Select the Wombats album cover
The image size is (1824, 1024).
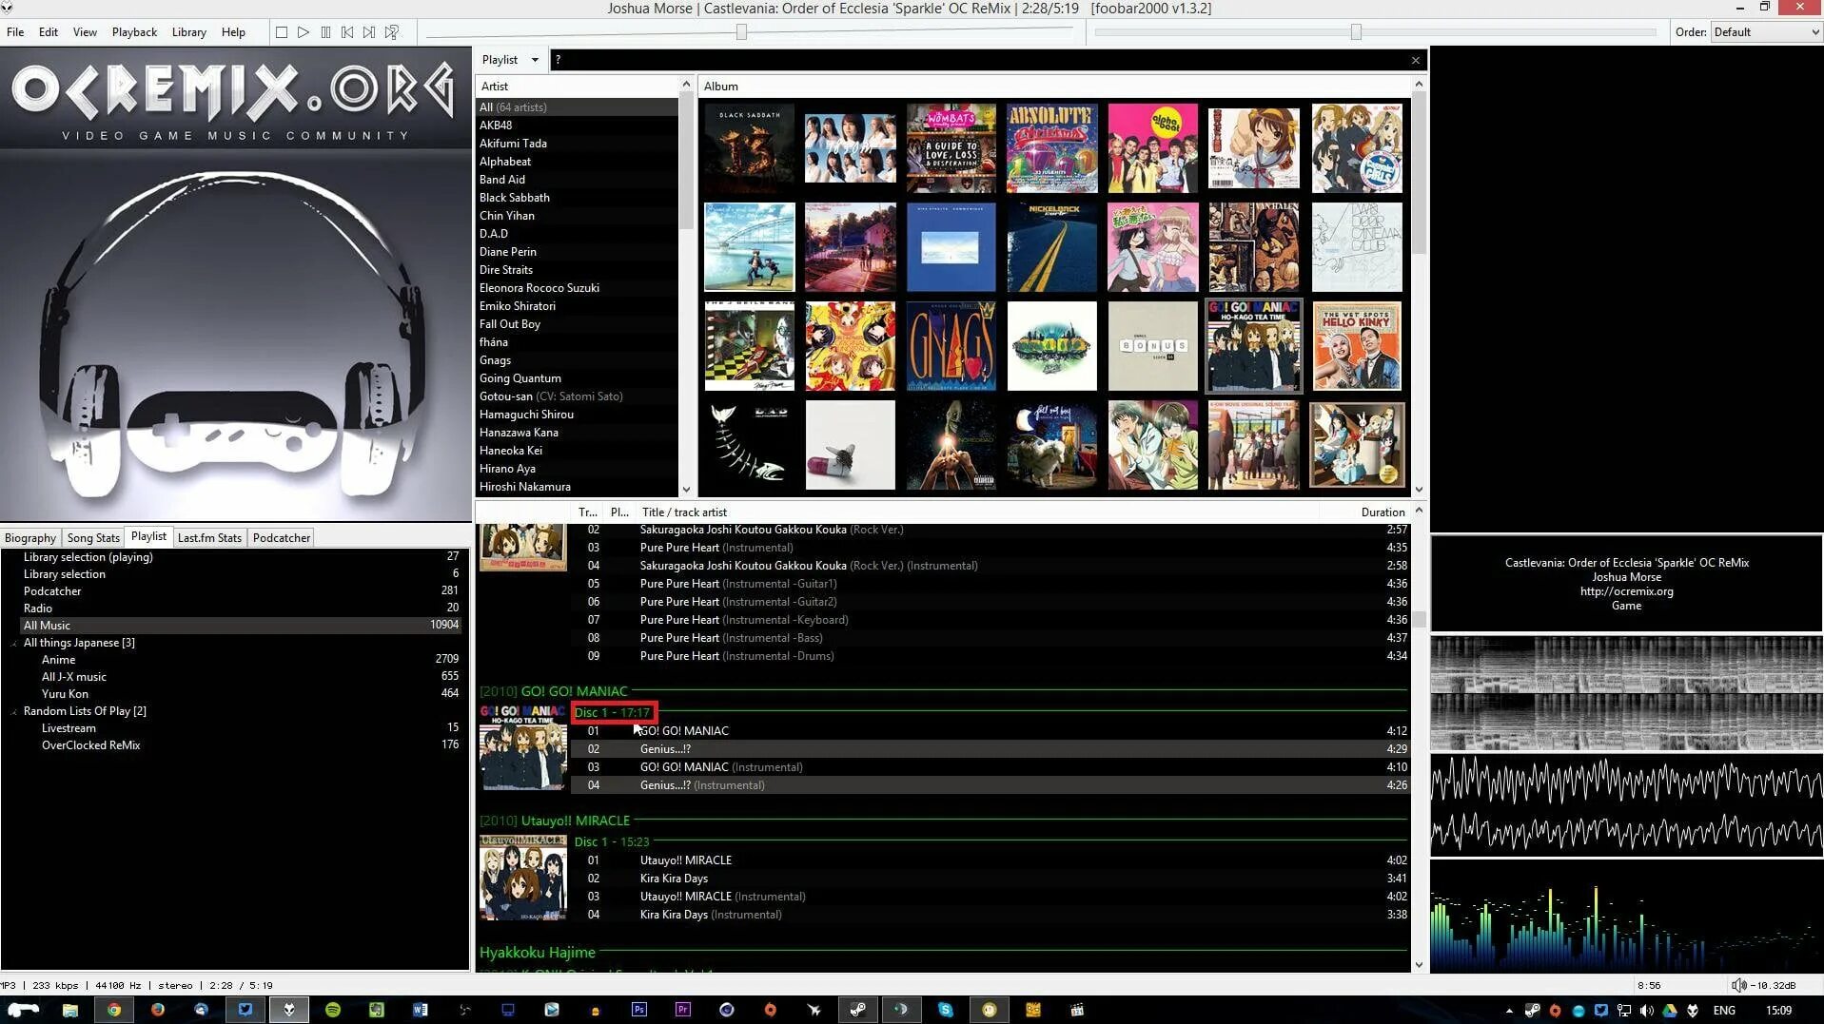click(951, 148)
